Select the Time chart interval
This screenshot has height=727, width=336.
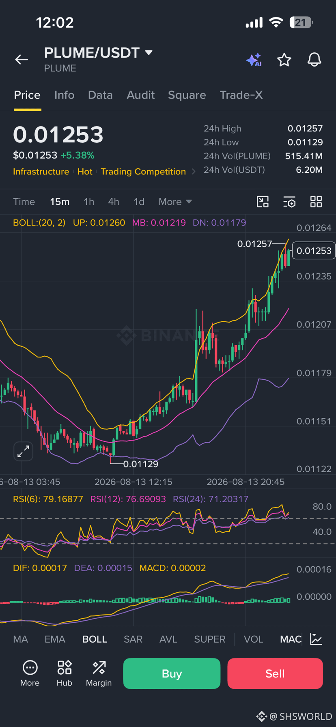pyautogui.click(x=24, y=202)
